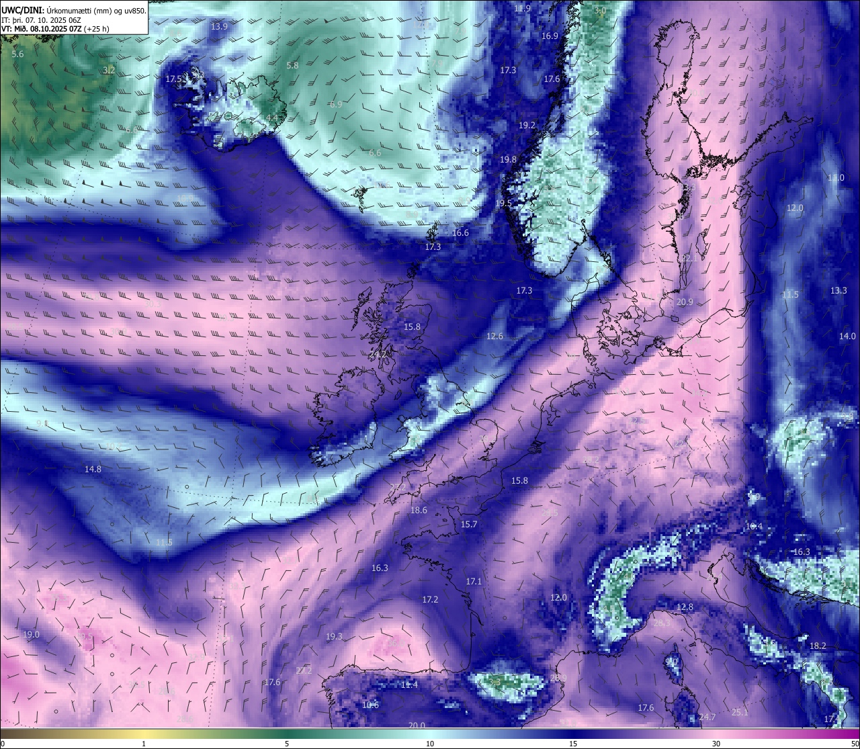Click the legend tick label 50

(x=855, y=744)
